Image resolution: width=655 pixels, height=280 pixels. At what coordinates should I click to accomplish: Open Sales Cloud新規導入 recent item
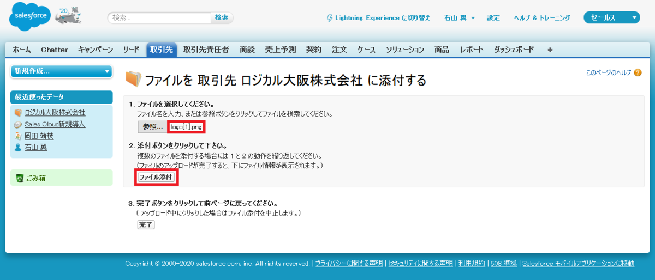click(55, 124)
